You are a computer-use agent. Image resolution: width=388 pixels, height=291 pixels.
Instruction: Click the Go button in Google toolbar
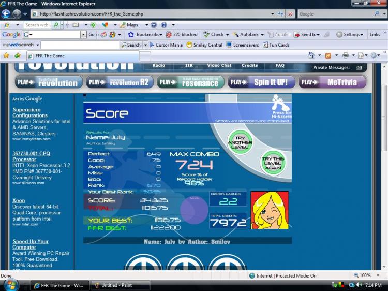coord(91,34)
